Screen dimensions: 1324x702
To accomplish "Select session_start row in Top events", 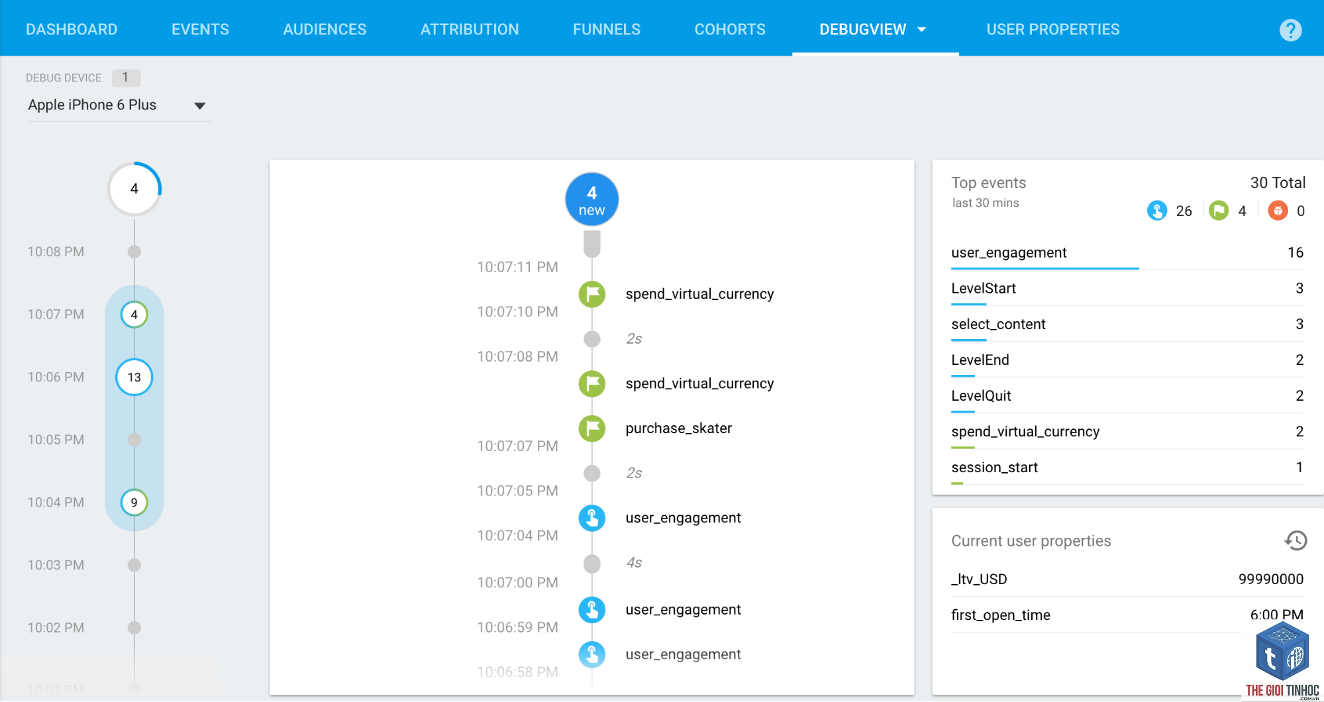I will 1127,468.
